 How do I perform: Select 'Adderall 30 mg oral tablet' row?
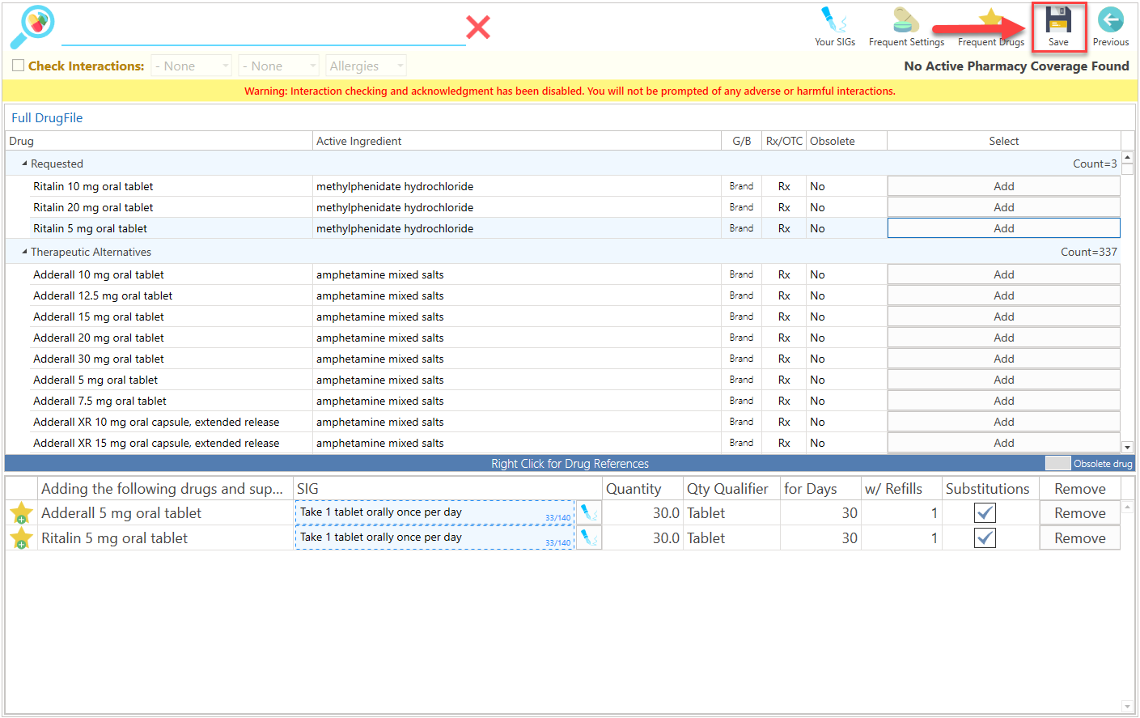tap(563, 359)
